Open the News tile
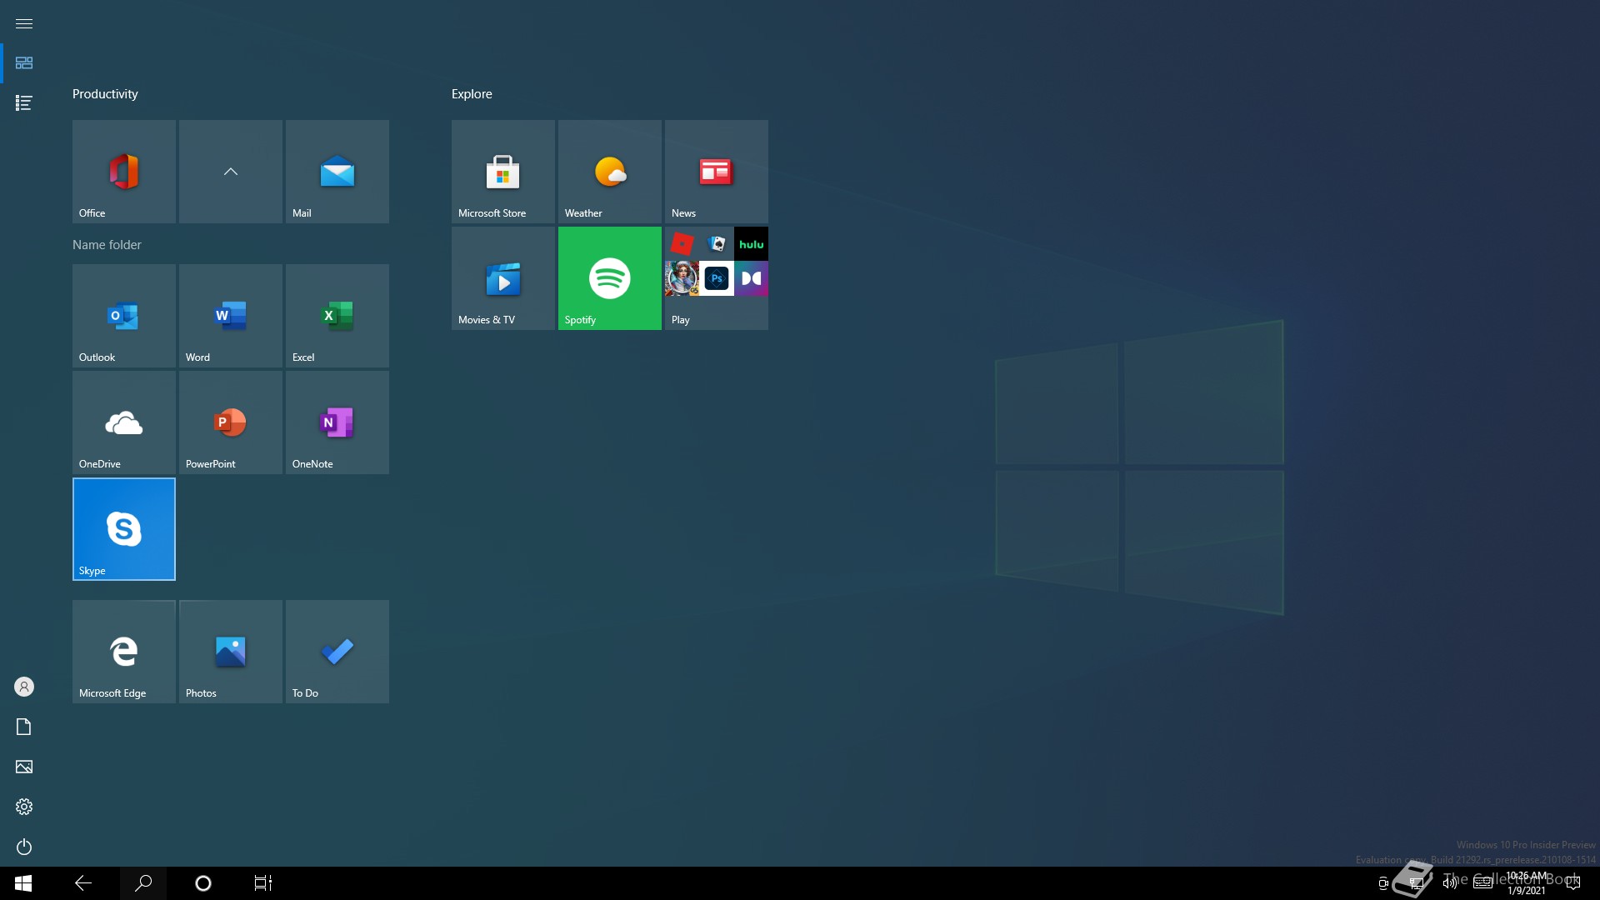 pos(716,171)
